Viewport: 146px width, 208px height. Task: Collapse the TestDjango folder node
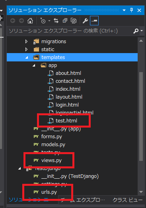19,168
